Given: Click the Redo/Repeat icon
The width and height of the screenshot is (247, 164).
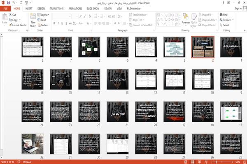Looking at the screenshot, I should tap(21, 3).
